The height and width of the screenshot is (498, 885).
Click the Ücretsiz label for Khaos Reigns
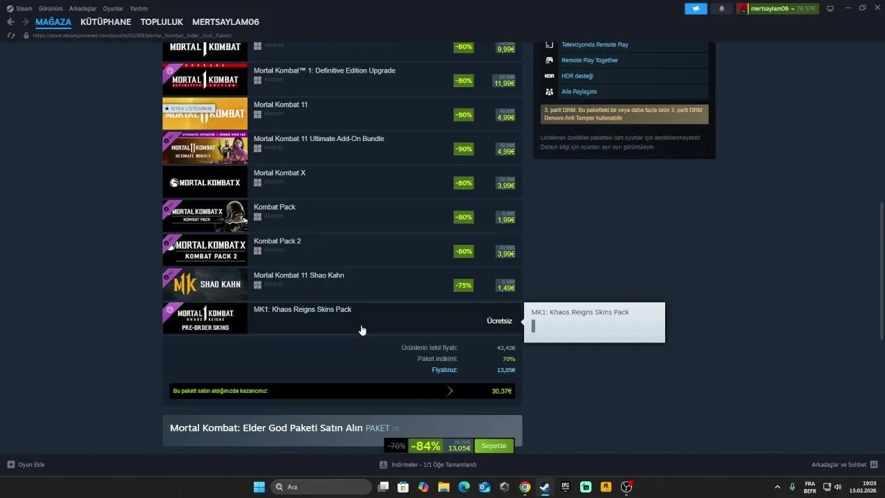pos(499,321)
